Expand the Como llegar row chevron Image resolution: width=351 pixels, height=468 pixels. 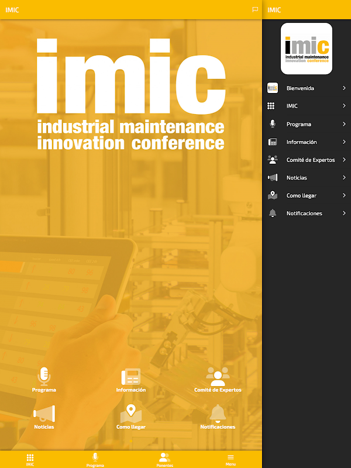point(344,195)
